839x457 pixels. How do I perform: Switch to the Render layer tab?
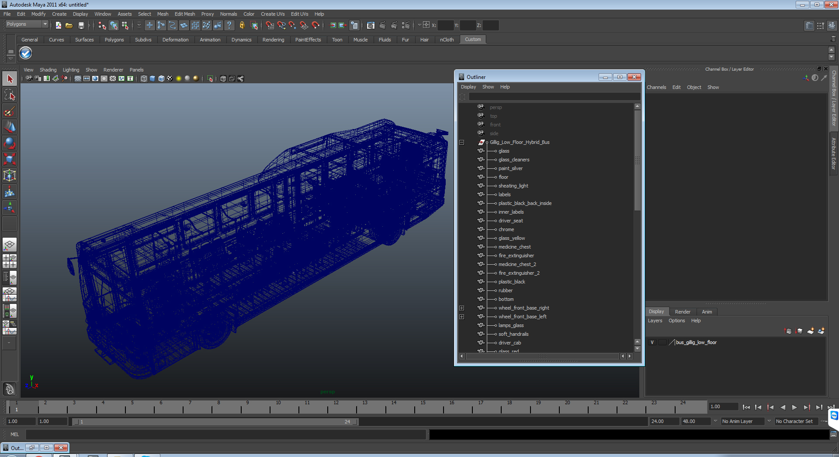(x=683, y=312)
